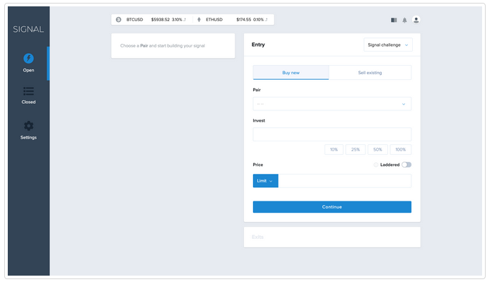Open the Open signals section lightning icon
492x282 pixels.
tap(28, 59)
